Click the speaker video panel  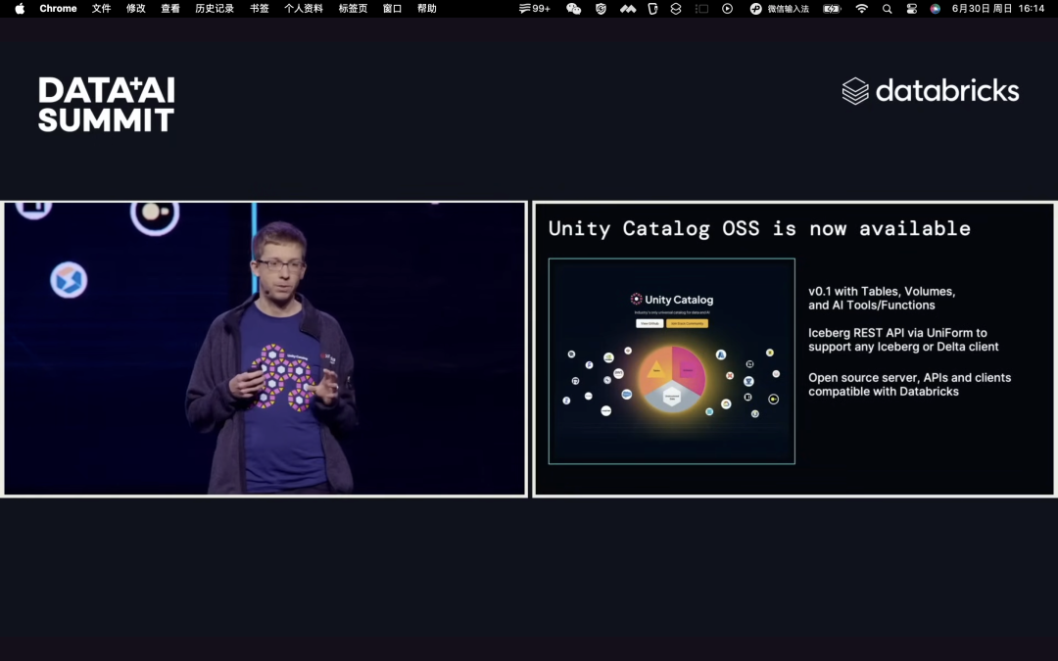coord(264,349)
